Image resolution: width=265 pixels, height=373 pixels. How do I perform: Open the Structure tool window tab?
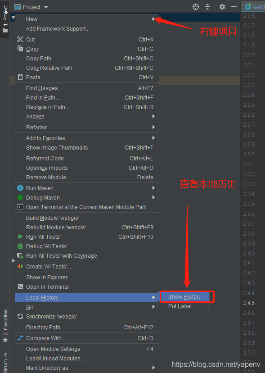coord(5,363)
